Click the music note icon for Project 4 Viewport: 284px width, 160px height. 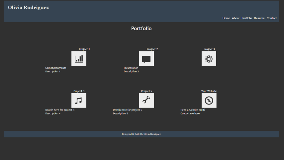tap(79, 101)
